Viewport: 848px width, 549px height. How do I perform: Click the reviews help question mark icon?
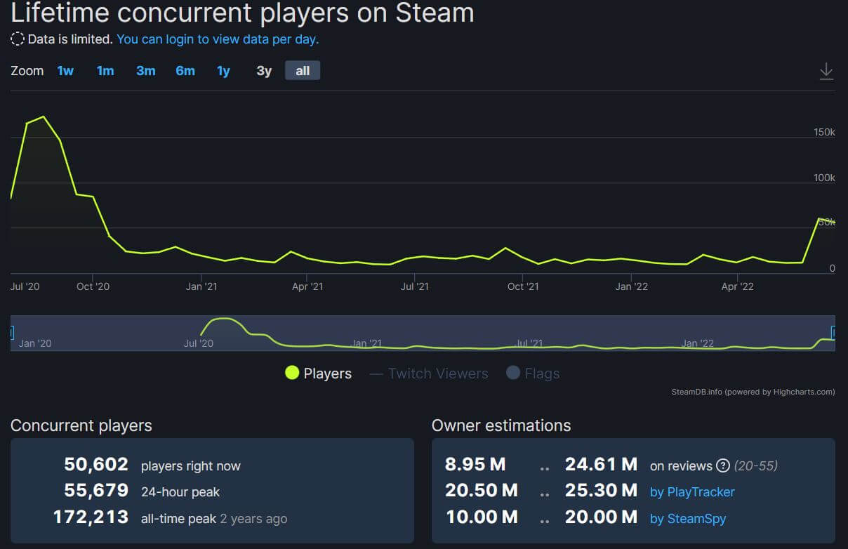pos(722,465)
